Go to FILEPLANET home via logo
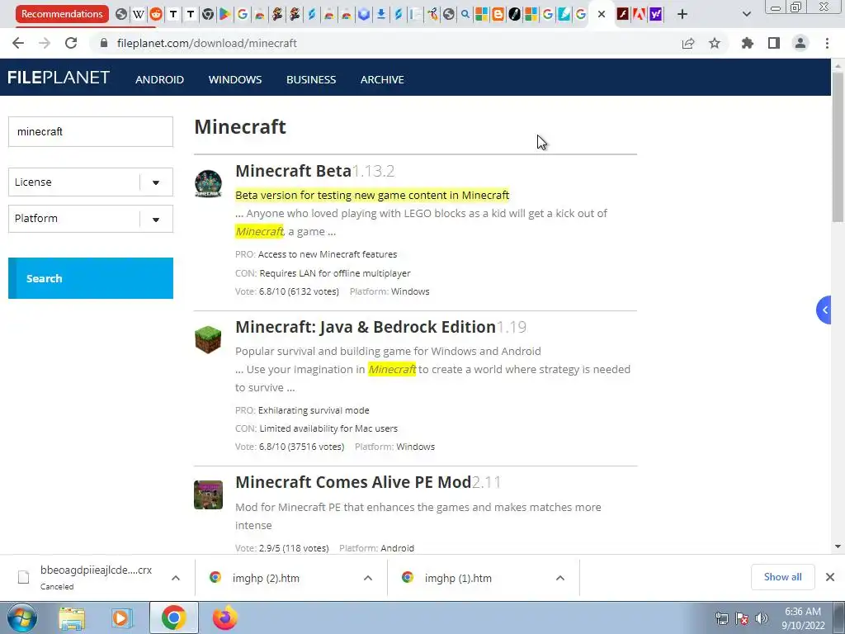 pos(59,78)
